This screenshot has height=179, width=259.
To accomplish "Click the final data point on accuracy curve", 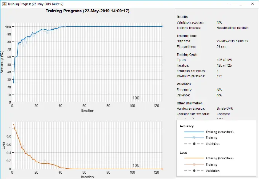I will click(x=162, y=26).
